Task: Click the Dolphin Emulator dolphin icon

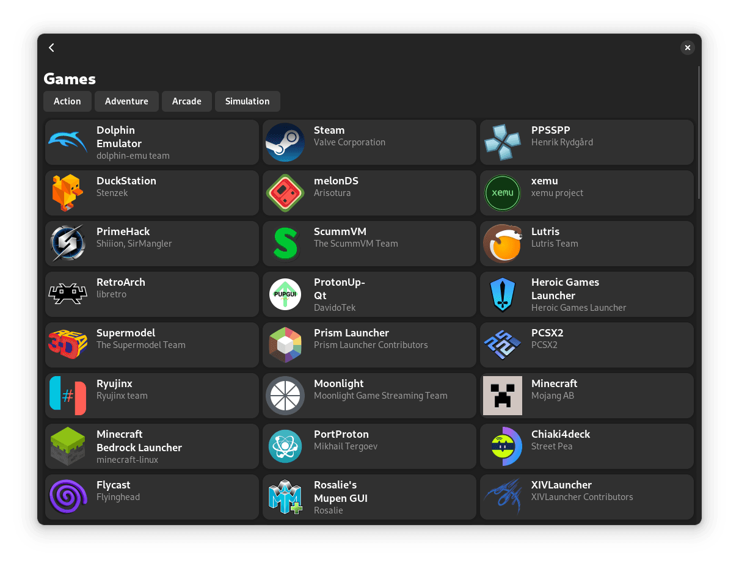Action: coord(68,142)
